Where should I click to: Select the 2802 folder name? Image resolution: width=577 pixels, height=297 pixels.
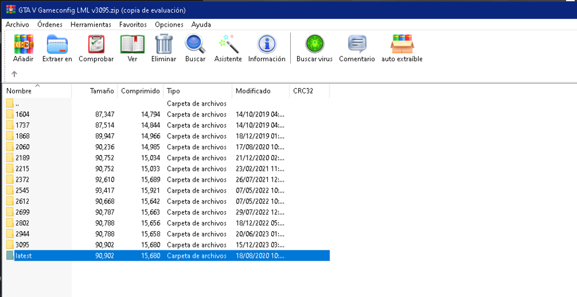[23, 223]
